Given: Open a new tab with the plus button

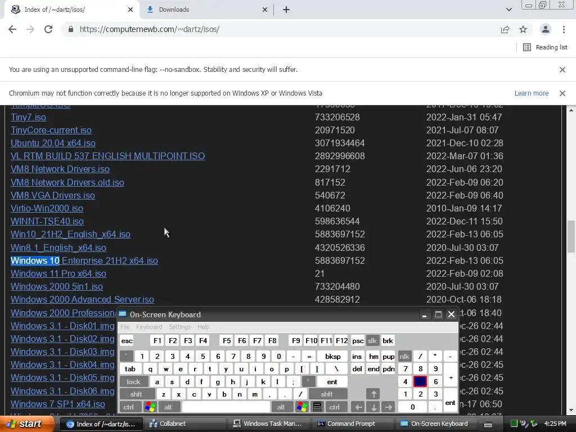Looking at the screenshot, I should coord(286,10).
